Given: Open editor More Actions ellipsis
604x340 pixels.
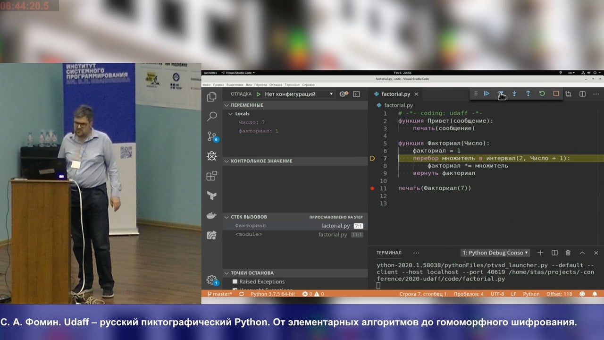Looking at the screenshot, I should click(596, 94).
